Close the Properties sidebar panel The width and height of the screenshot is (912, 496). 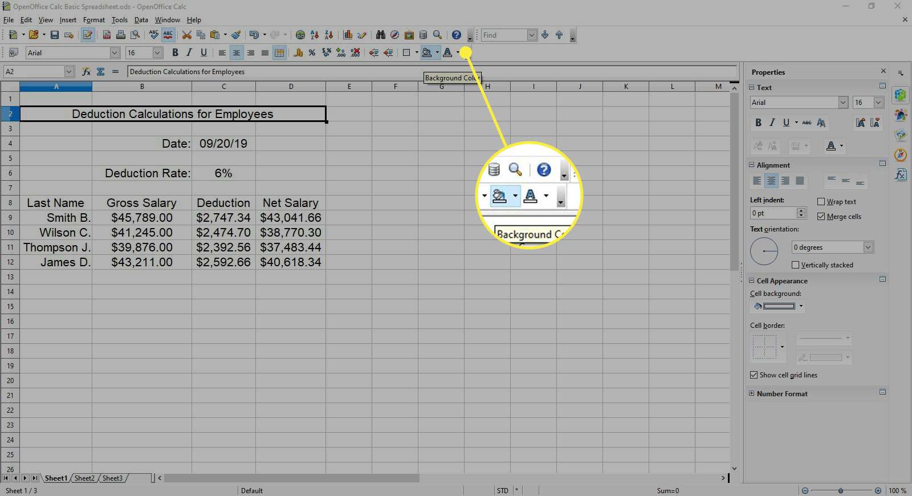883,71
